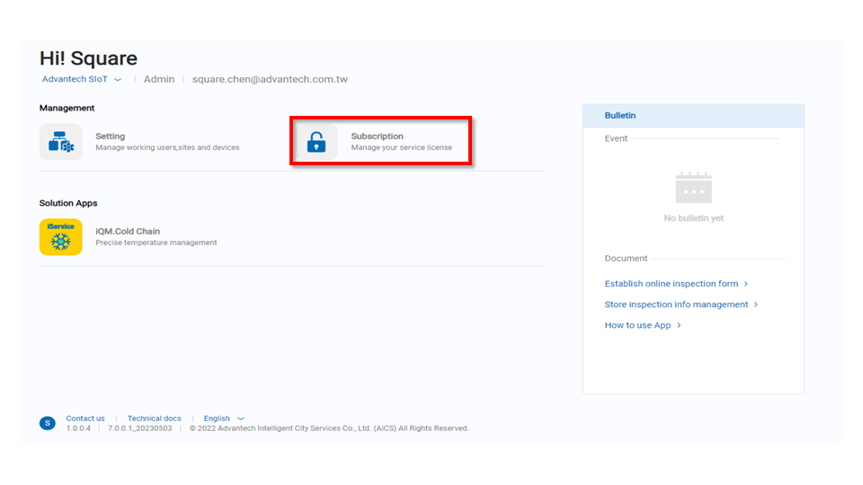Click the empty bulletin calendar icon

click(693, 188)
